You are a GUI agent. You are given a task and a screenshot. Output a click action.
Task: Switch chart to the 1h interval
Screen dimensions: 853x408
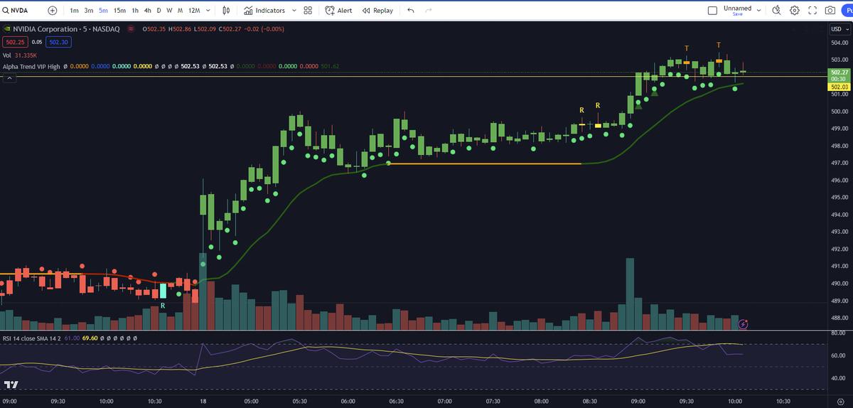(x=135, y=11)
